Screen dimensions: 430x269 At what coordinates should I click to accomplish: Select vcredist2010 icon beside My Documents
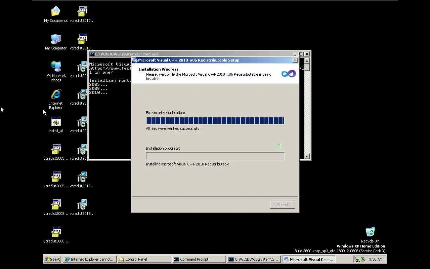pos(82,14)
